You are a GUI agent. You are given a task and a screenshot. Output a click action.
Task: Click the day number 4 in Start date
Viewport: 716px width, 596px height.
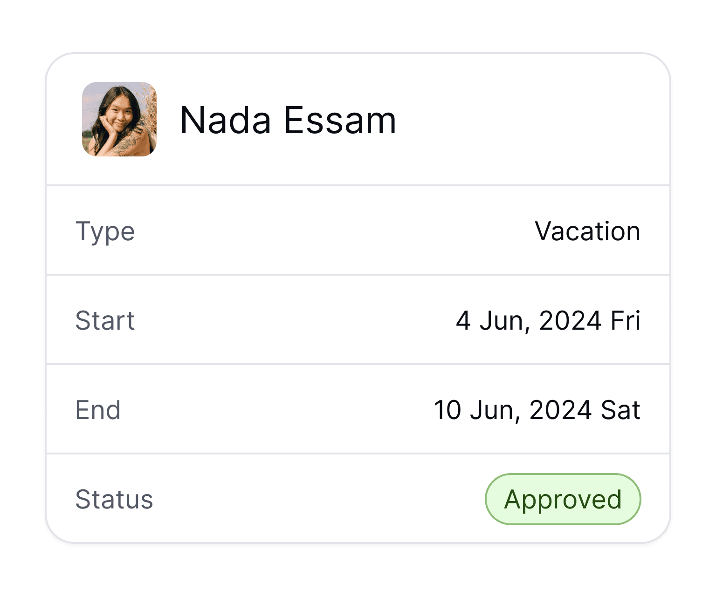[463, 321]
